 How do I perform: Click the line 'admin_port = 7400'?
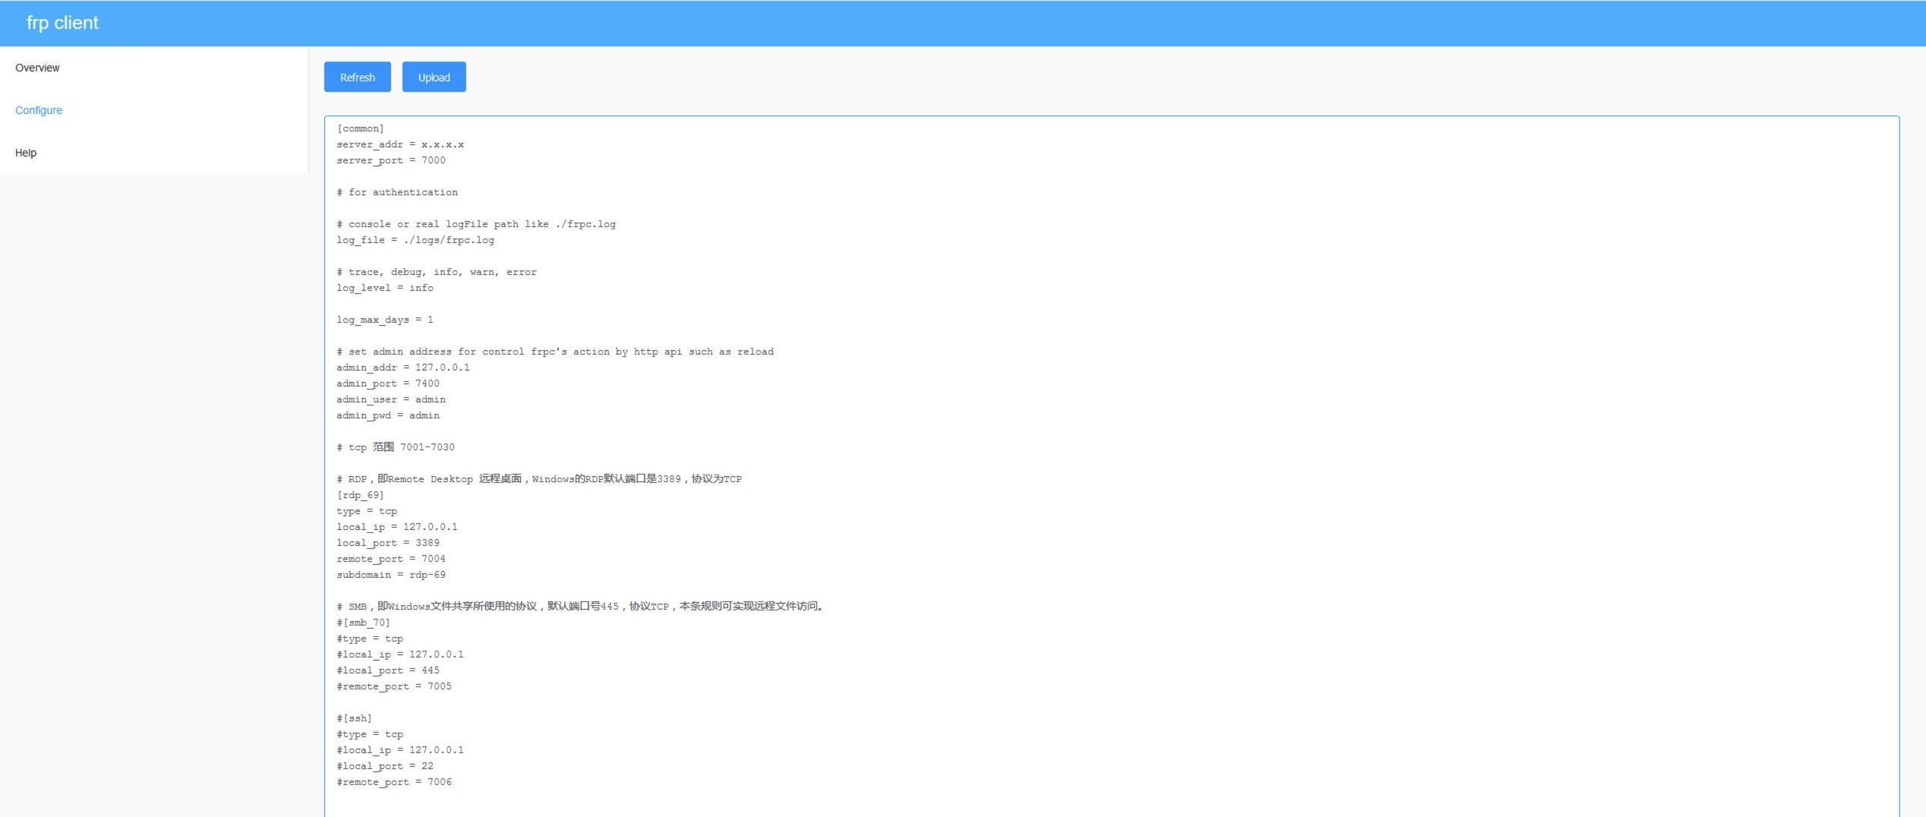pyautogui.click(x=388, y=383)
